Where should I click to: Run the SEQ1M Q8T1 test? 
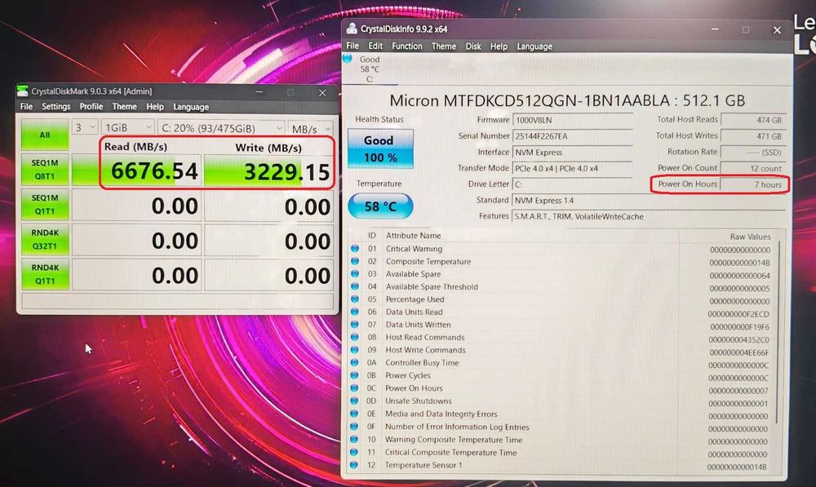coord(45,170)
